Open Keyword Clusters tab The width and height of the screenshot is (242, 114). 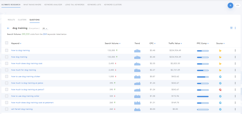(113, 5)
